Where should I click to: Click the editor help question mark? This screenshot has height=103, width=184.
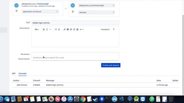click(114, 29)
